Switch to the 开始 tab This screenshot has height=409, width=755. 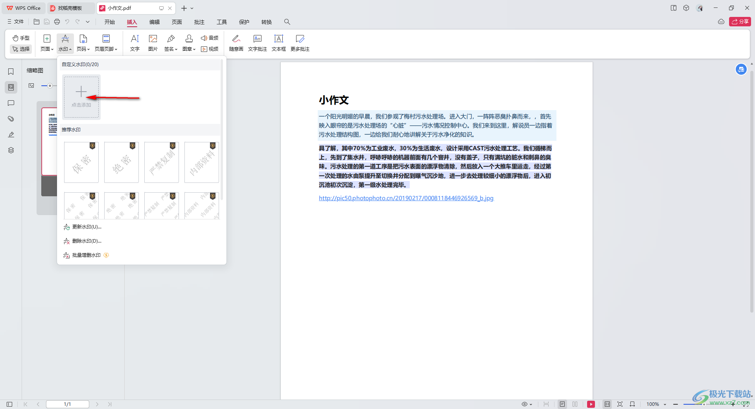(x=110, y=22)
